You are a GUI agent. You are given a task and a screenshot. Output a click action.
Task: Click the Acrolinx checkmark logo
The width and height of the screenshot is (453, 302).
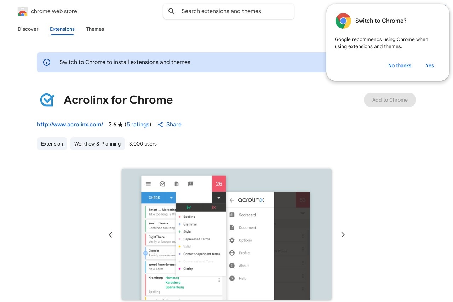point(47,100)
